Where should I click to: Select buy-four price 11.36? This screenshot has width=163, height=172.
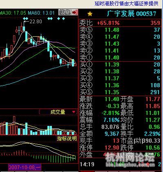tap(112, 85)
